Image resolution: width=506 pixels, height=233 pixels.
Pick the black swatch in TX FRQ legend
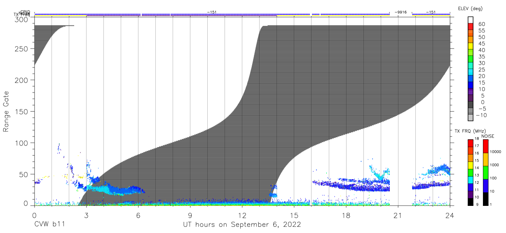click(x=471, y=201)
